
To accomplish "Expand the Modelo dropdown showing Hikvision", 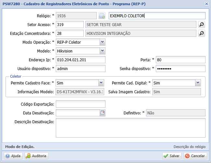I will coord(102,51).
